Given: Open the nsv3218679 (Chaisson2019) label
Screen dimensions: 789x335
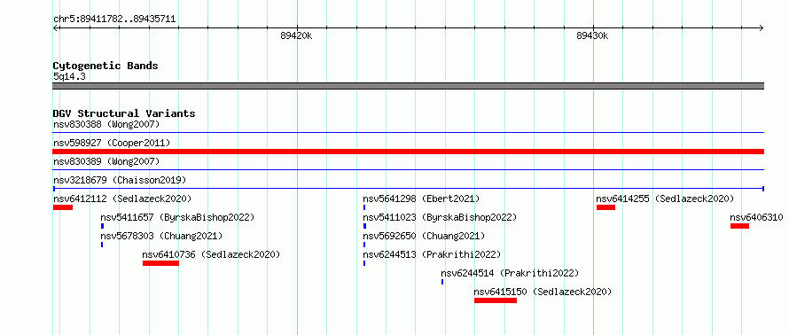Looking at the screenshot, I should (x=120, y=180).
